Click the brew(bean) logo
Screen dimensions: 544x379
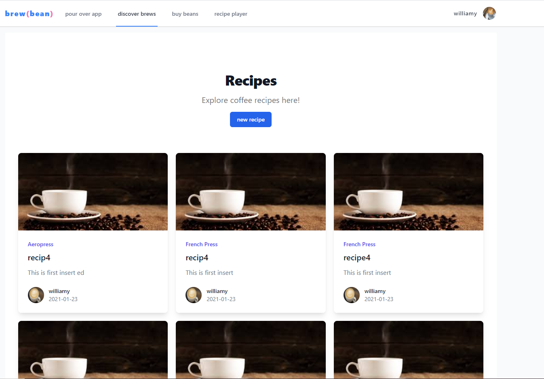pos(29,14)
